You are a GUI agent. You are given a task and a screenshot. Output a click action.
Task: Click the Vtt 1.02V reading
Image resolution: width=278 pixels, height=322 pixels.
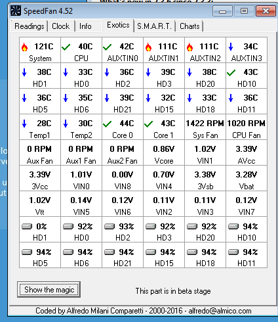click(40, 204)
